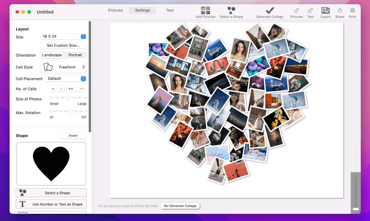Click the Export icon
This screenshot has height=221, width=370.
pos(326,11)
